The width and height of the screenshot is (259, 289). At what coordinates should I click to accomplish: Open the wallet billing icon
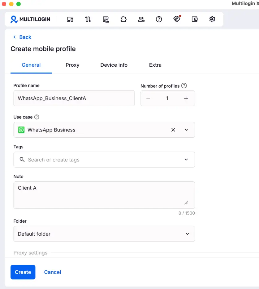coord(195,19)
